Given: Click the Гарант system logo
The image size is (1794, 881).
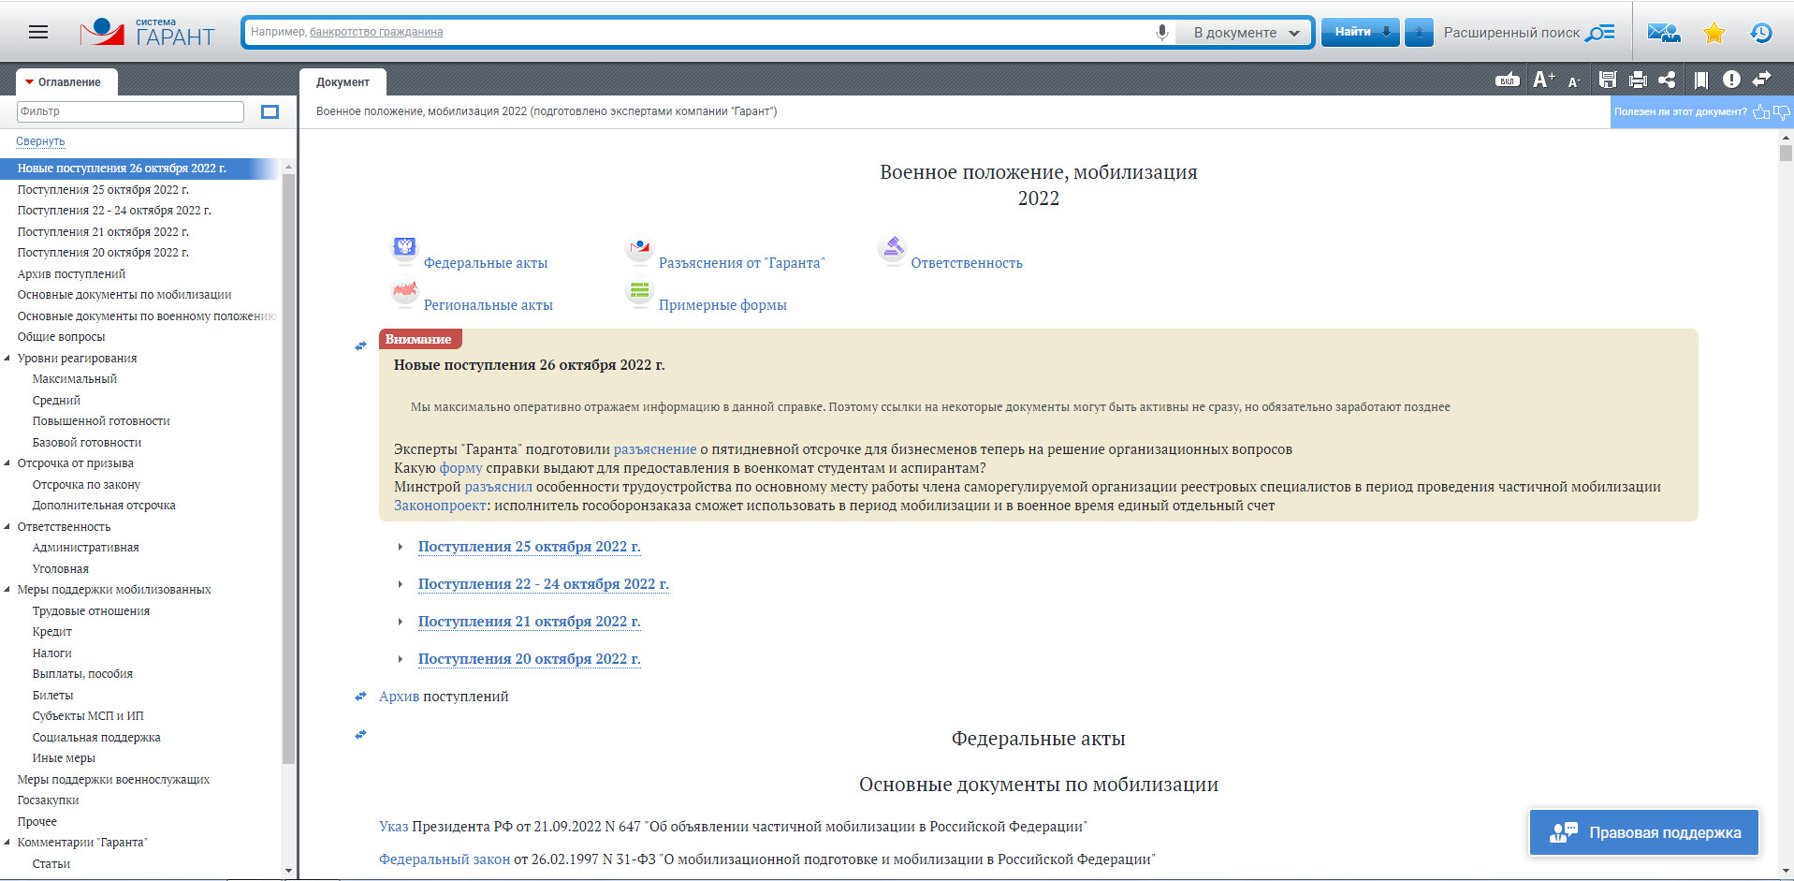Looking at the screenshot, I should 147,33.
